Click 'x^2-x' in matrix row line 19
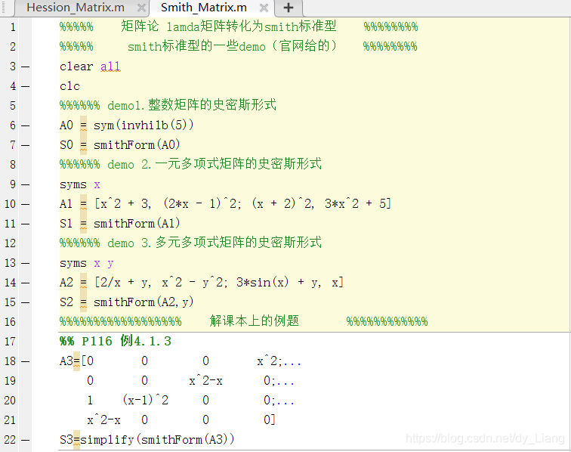Image resolution: width=571 pixels, height=452 pixels. click(x=205, y=381)
